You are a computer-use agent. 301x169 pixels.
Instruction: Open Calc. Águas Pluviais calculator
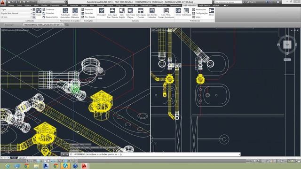click(141, 13)
